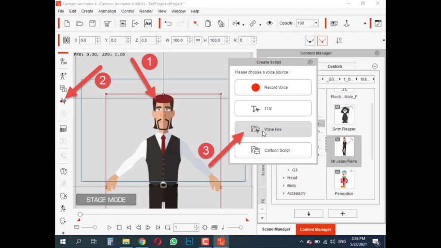Expand the Body tree item

(283, 186)
